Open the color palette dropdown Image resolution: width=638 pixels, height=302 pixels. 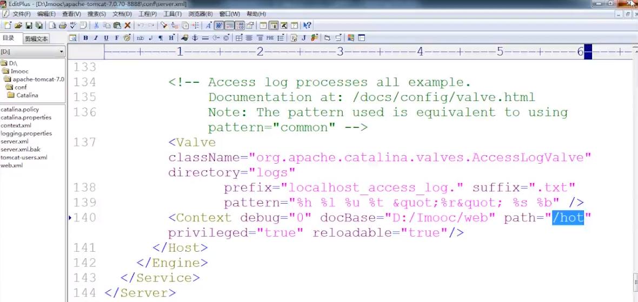(128, 38)
